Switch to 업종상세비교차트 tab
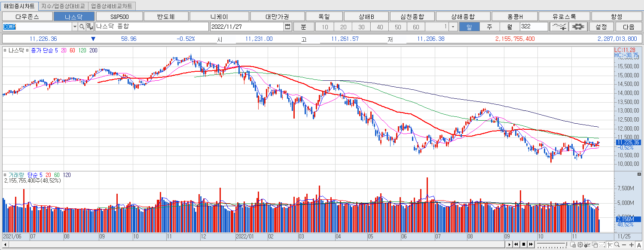Image resolution: width=644 pixels, height=250 pixels. pyautogui.click(x=112, y=6)
